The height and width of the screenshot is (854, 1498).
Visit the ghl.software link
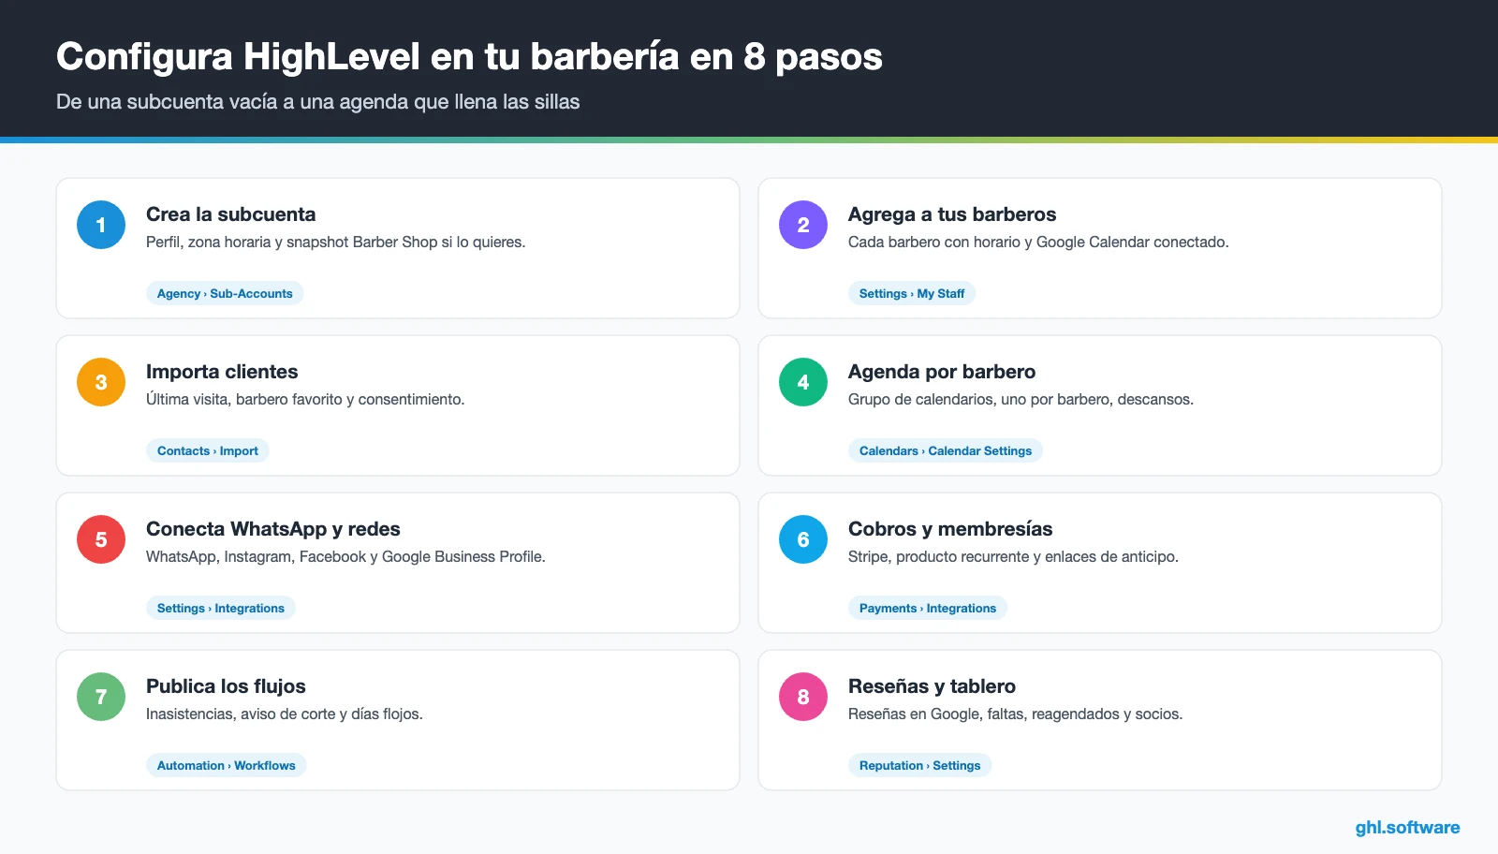tap(1407, 828)
